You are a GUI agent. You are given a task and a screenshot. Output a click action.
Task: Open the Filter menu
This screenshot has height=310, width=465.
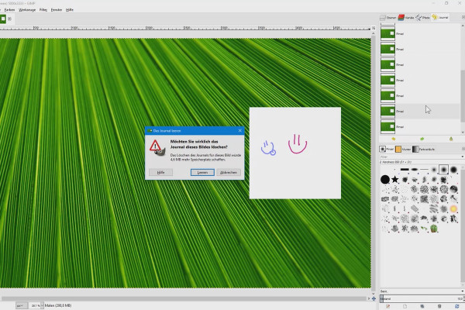(43, 10)
